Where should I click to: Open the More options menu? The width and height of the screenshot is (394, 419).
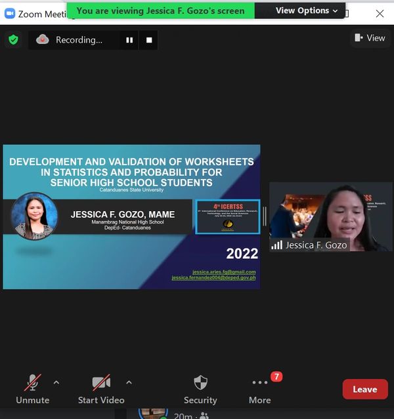260,389
